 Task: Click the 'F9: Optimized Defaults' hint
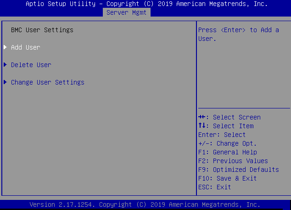(x=239, y=170)
